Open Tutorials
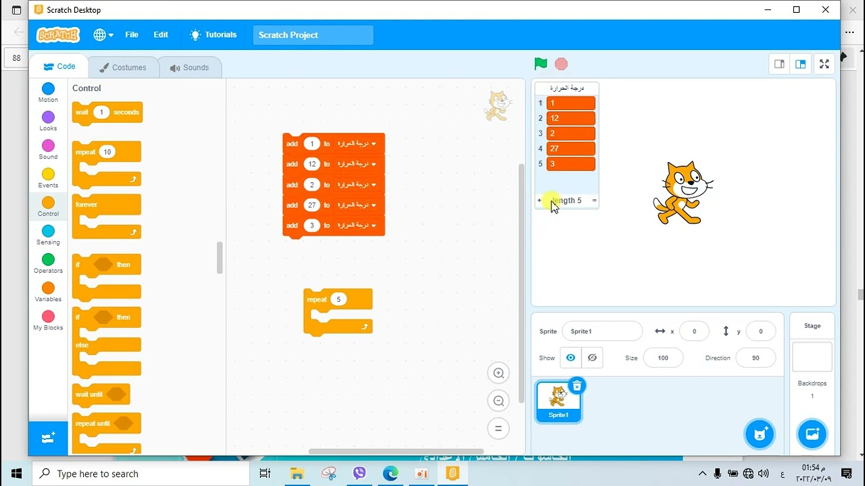This screenshot has height=486, width=865. pos(214,35)
